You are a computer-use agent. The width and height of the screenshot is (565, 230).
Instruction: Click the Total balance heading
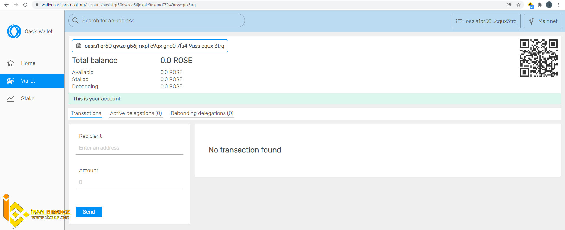click(x=95, y=61)
